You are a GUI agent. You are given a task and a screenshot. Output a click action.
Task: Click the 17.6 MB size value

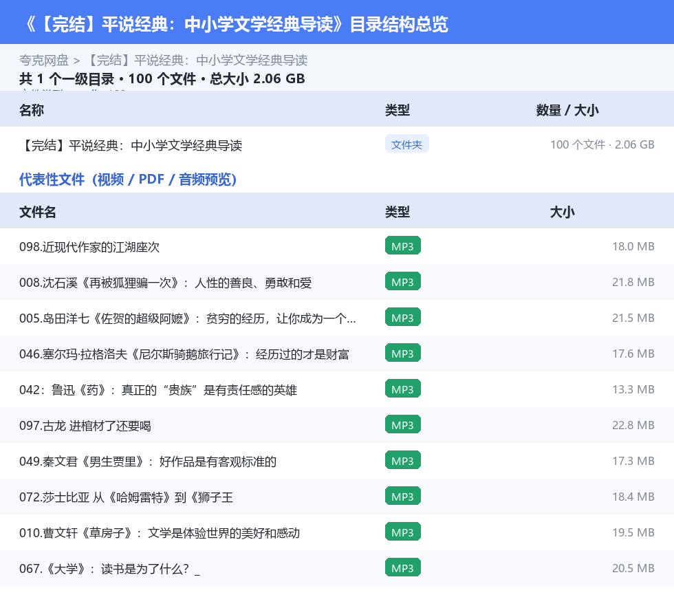point(633,354)
